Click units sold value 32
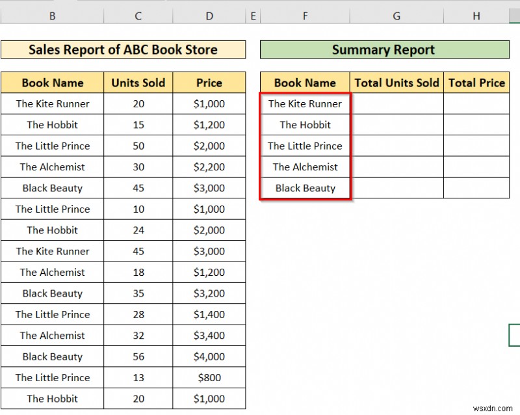 138,336
